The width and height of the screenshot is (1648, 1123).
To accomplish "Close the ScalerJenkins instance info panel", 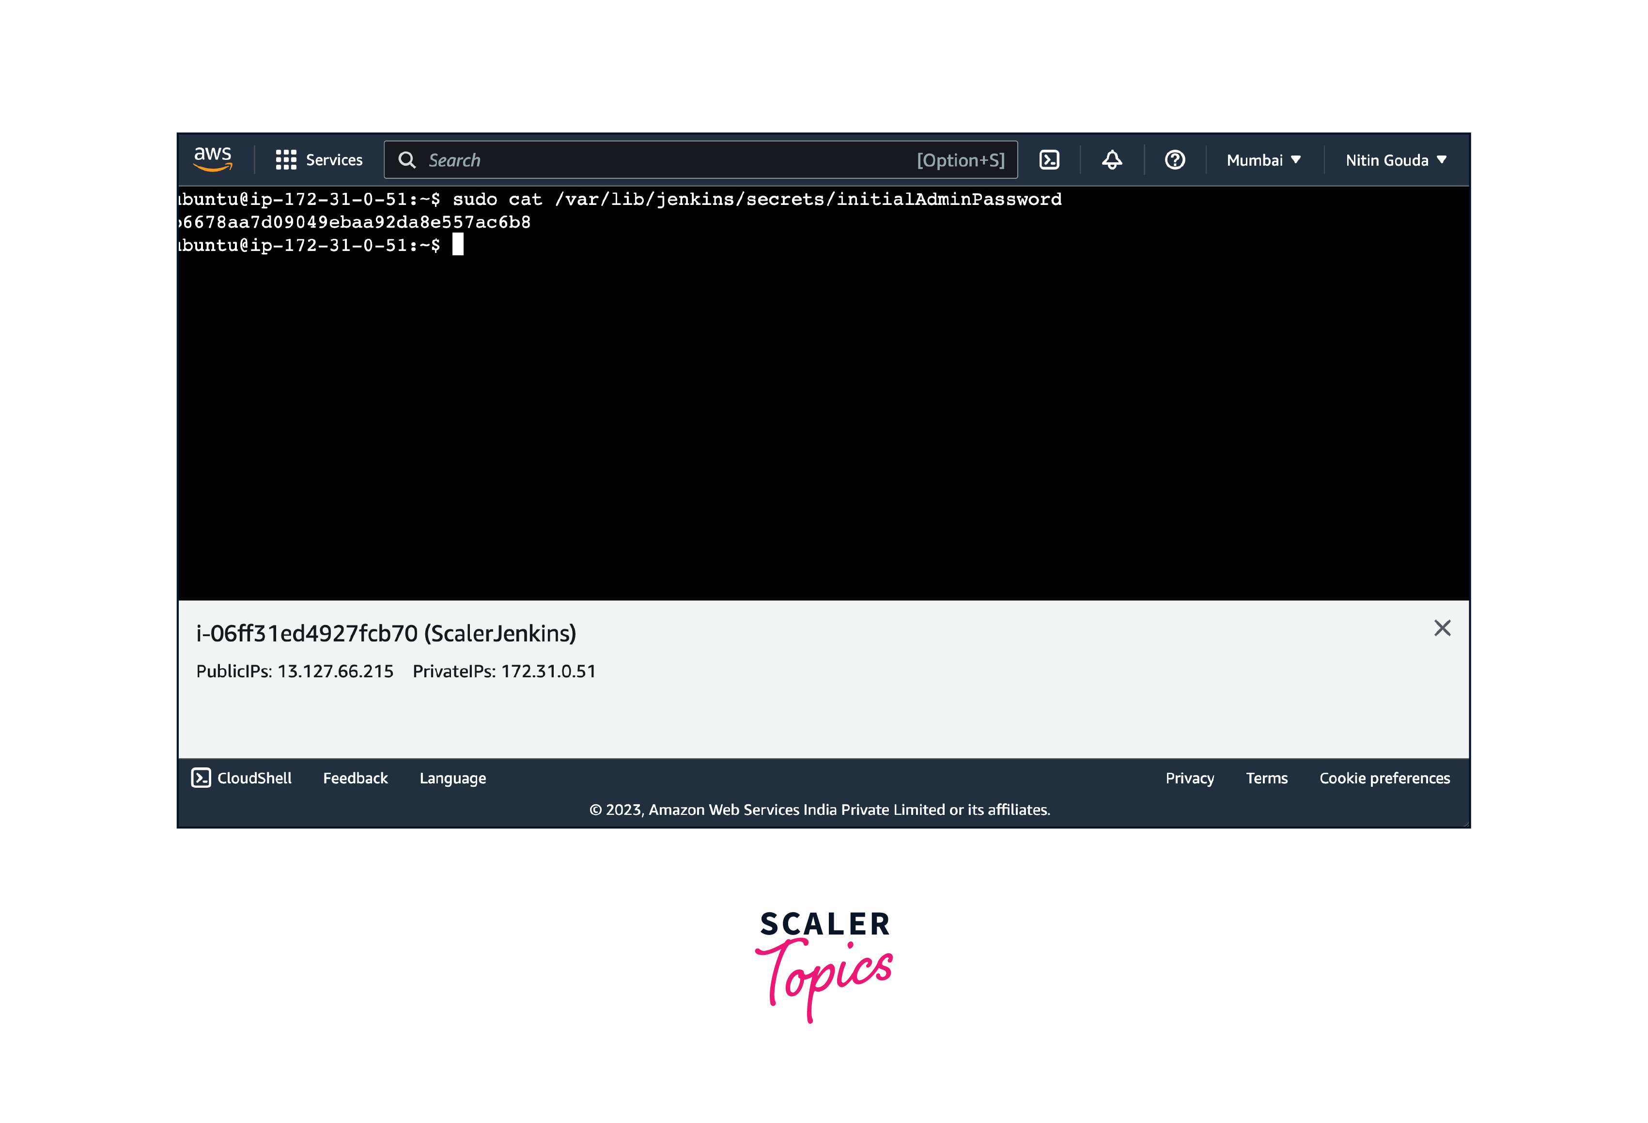I will pyautogui.click(x=1442, y=628).
